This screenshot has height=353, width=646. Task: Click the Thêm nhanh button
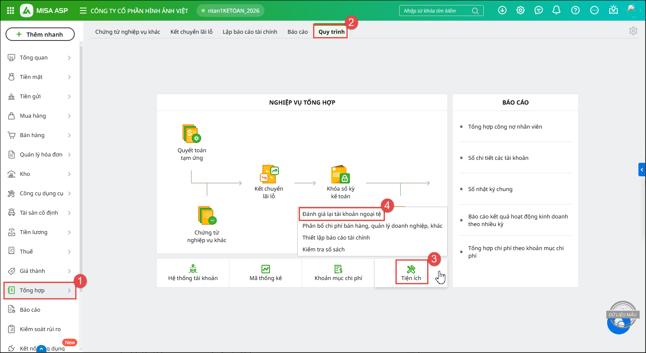(40, 35)
